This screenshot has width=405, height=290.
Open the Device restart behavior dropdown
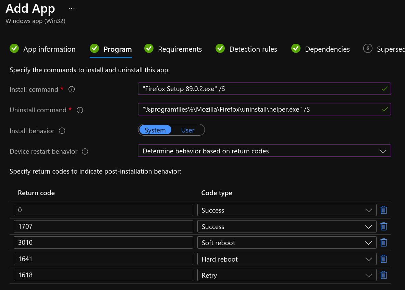[x=383, y=151]
